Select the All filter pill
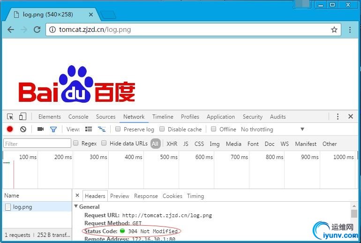This screenshot has height=243, width=361. coord(155,144)
